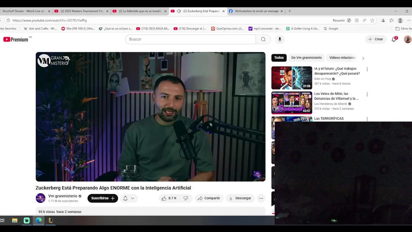Screen dimensions: 412x232
Task: Open options menu for IA y el futuro
Action: [x=367, y=69]
